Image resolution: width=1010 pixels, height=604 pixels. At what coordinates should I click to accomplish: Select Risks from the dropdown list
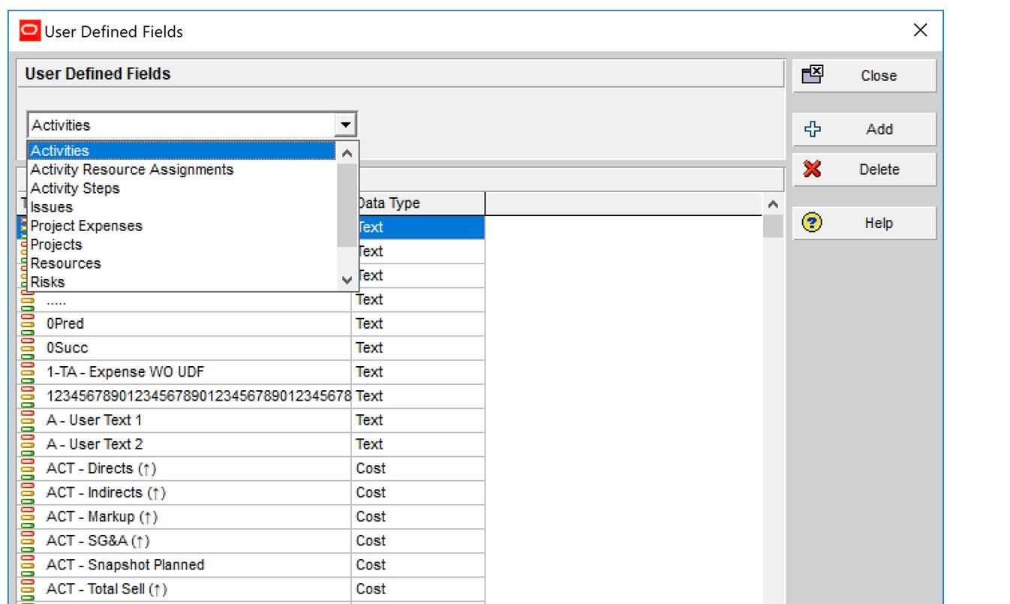(x=48, y=282)
